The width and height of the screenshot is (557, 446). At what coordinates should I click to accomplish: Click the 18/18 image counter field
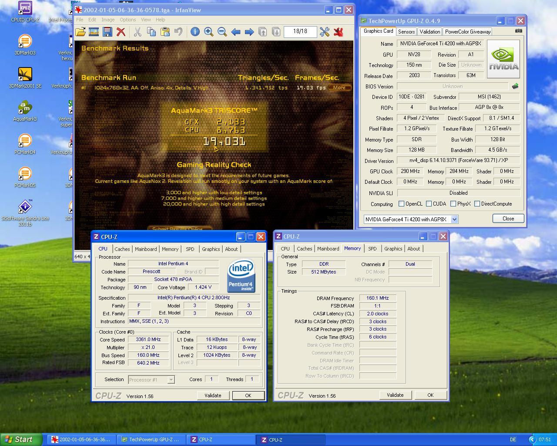tap(300, 31)
